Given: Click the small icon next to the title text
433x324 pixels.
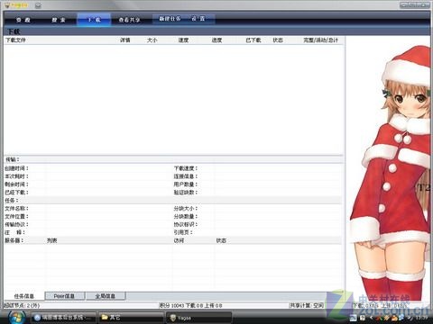Looking at the screenshot, I should pyautogui.click(x=38, y=5).
